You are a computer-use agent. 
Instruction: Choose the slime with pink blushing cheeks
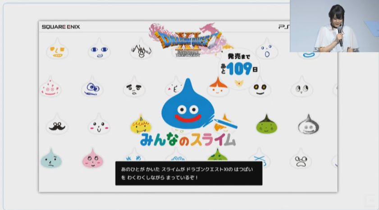coord(99,124)
